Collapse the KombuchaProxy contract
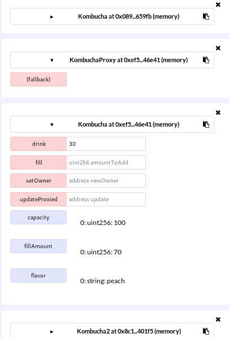 [52, 60]
